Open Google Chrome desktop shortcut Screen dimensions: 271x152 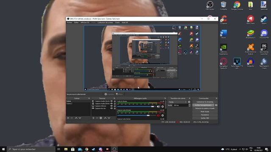coord(237,5)
